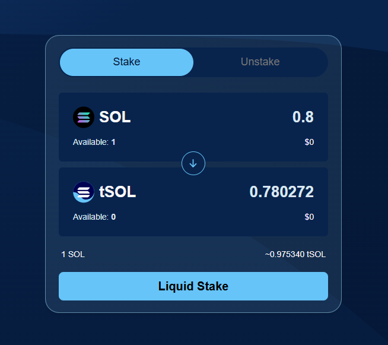Click the SOL token logo icon
388x345 pixels.
[84, 117]
